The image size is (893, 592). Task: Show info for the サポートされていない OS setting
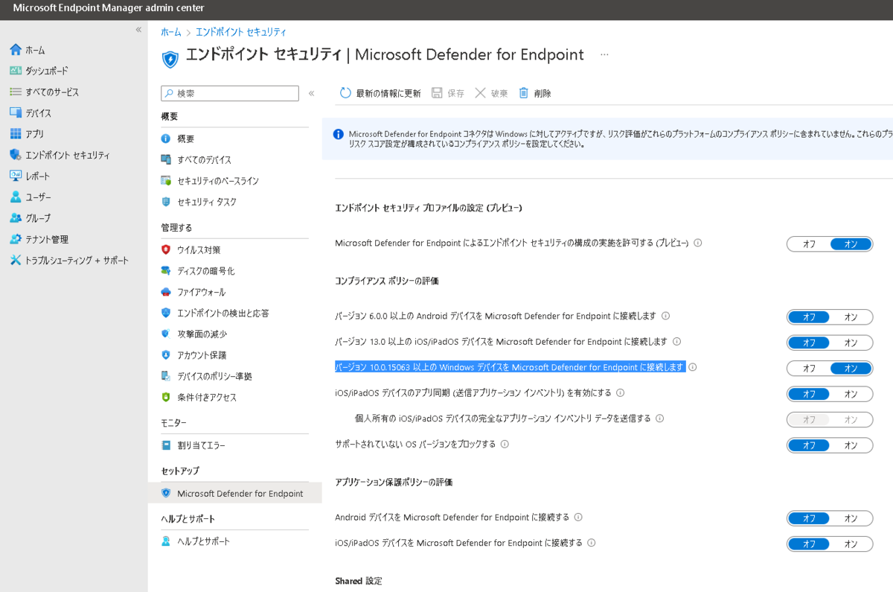(x=505, y=444)
